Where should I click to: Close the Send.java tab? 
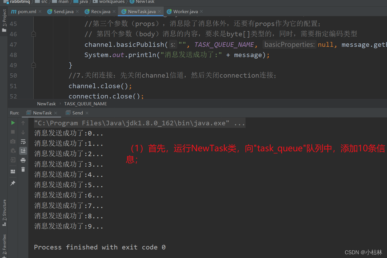click(77, 11)
